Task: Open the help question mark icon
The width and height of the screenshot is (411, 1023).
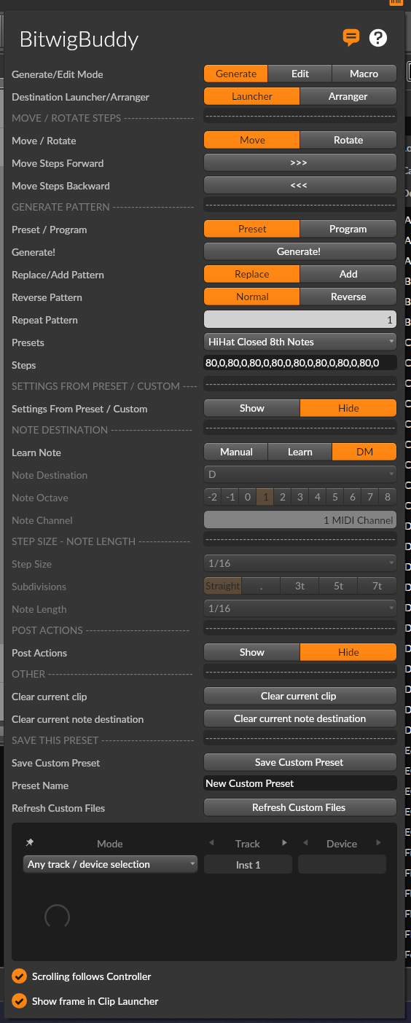Action: (378, 38)
